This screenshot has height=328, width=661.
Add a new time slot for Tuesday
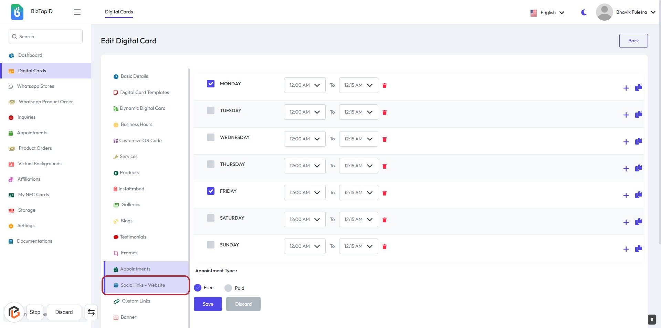[626, 115]
